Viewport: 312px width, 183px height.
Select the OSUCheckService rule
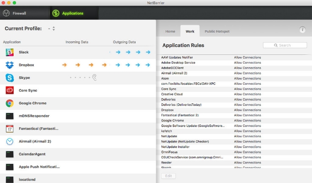click(192, 157)
